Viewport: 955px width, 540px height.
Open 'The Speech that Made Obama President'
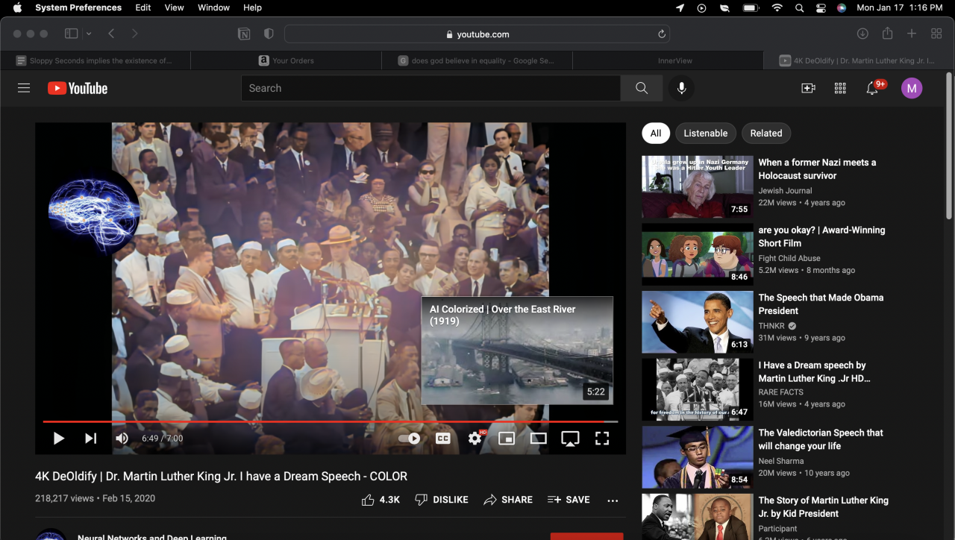click(821, 304)
